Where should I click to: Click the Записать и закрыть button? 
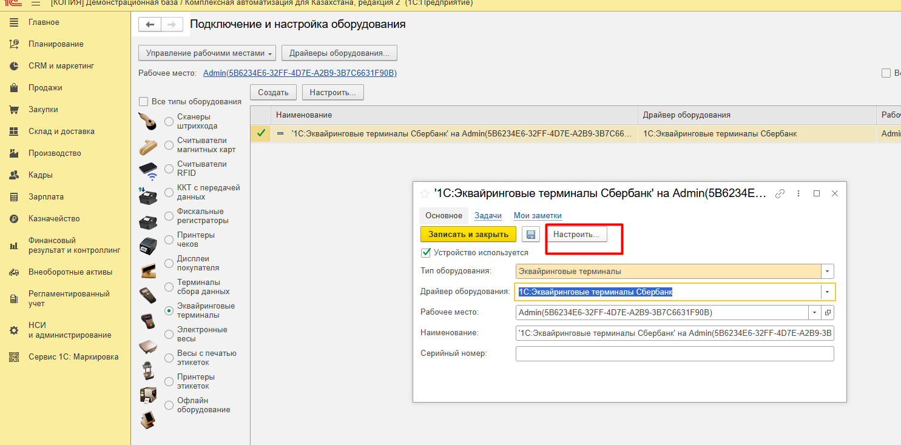(468, 235)
